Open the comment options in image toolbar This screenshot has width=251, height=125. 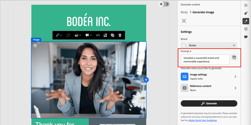tap(88, 35)
